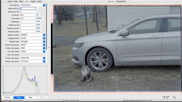Screen dimensions: 182x102
Task: Click the crop handle at left edge middle
Action: point(54,49)
